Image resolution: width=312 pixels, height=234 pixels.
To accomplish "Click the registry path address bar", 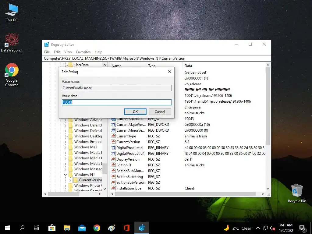I will coord(157,58).
